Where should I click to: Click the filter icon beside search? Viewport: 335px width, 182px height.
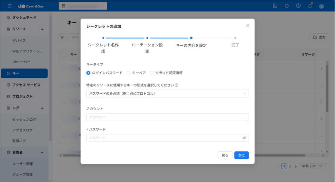[x=62, y=37]
